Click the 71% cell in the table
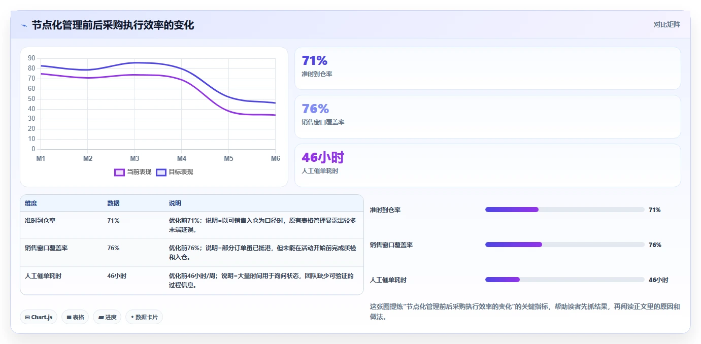Image resolution: width=701 pixels, height=344 pixels. coord(113,221)
